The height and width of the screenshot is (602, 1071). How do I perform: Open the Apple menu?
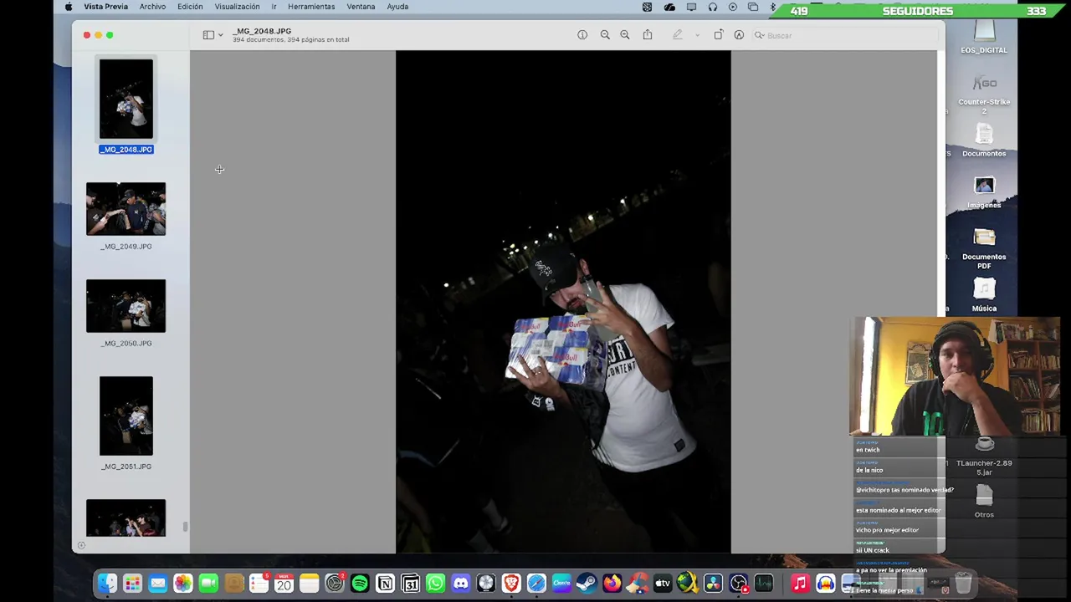(x=69, y=7)
